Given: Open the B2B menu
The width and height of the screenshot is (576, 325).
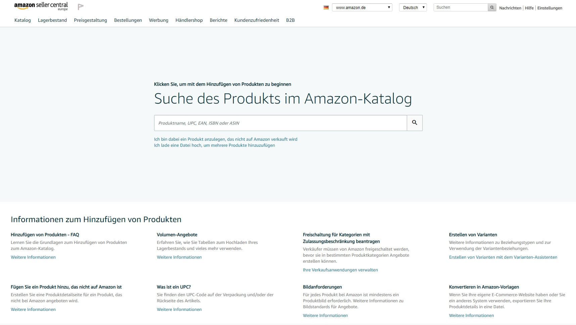Looking at the screenshot, I should (x=290, y=20).
